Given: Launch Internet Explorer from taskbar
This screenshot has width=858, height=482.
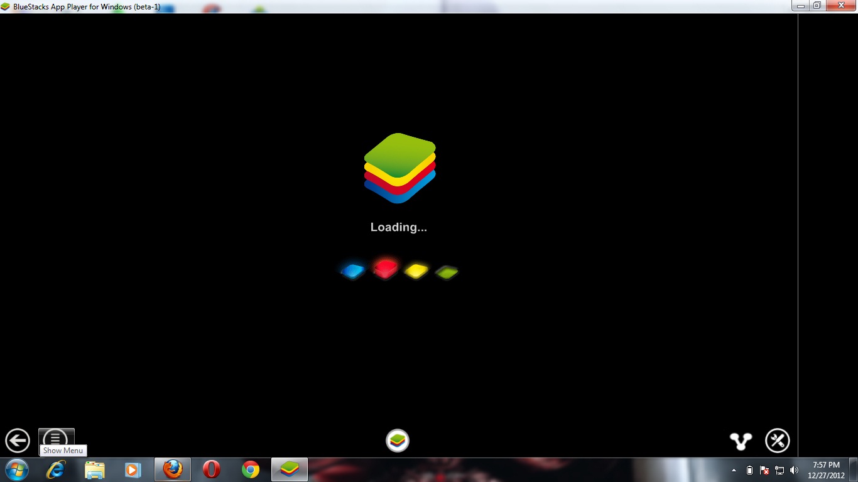Looking at the screenshot, I should (x=56, y=469).
